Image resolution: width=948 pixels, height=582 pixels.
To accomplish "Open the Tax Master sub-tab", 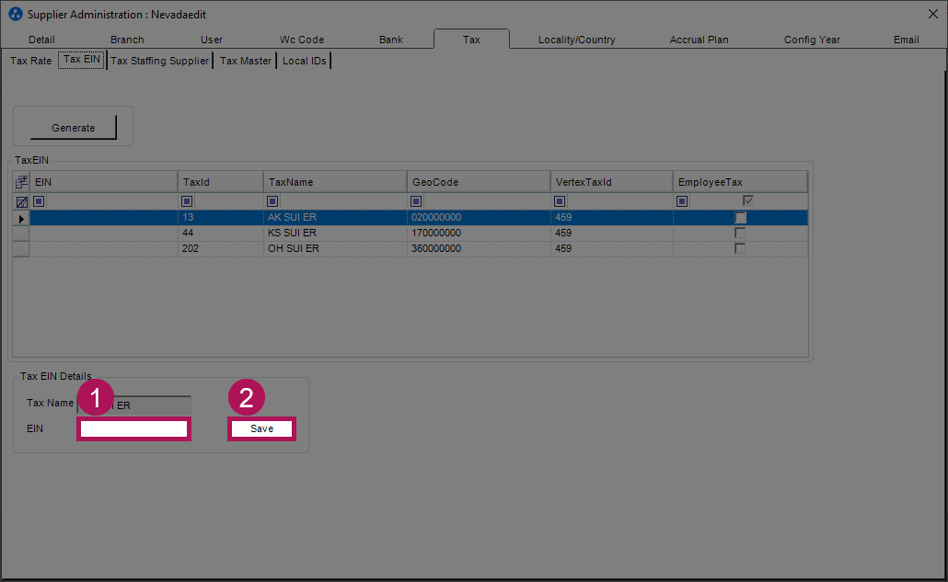I will click(246, 61).
